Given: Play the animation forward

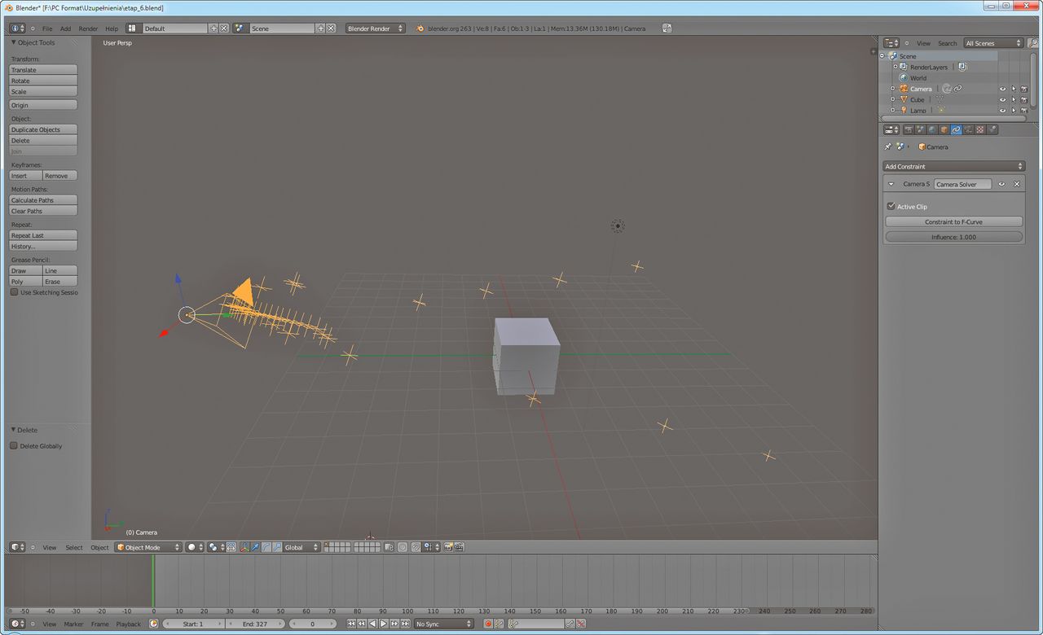Looking at the screenshot, I should click(x=383, y=624).
